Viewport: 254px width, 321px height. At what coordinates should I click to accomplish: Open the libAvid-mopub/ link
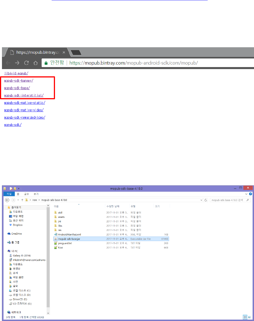coord(16,73)
